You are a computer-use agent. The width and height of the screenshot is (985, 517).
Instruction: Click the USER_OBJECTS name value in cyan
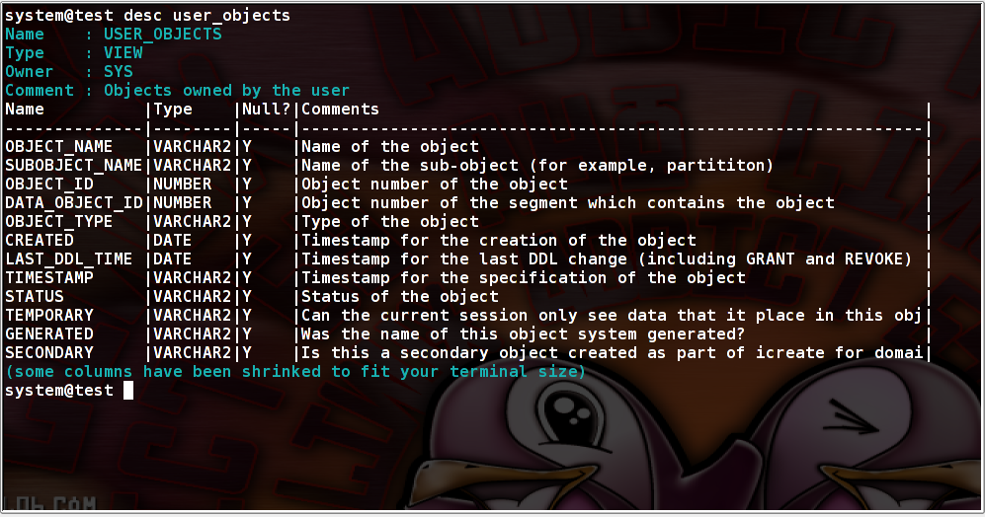point(163,34)
